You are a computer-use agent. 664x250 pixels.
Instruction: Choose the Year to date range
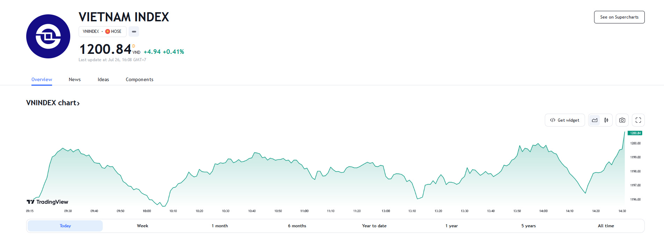374,226
